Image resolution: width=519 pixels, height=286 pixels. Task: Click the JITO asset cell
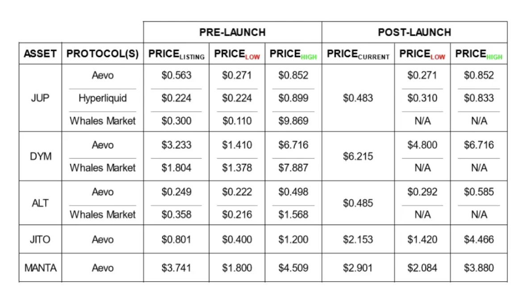tap(40, 240)
